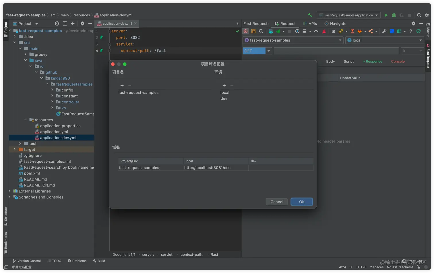Image resolution: width=434 pixels, height=273 pixels.
Task: Start debugging with the green bug icon
Action: point(394,15)
